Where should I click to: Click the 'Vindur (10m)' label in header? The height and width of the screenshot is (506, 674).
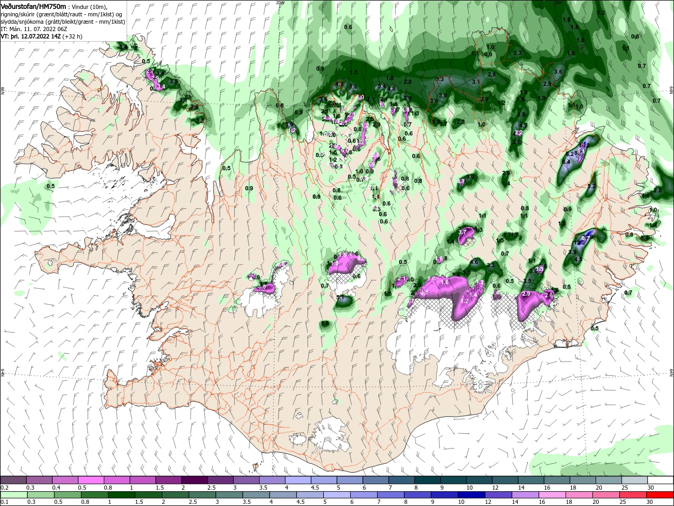coord(90,6)
